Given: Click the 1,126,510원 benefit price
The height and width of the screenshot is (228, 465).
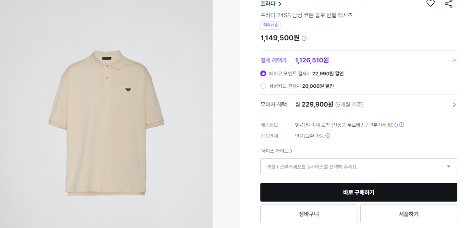Looking at the screenshot, I should [x=312, y=60].
